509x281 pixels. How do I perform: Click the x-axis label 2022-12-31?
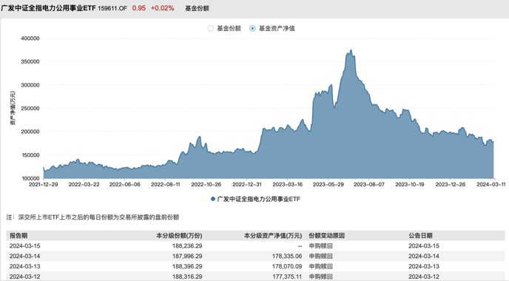tap(247, 184)
